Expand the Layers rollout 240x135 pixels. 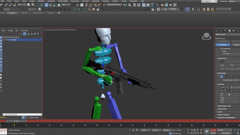tap(220, 112)
